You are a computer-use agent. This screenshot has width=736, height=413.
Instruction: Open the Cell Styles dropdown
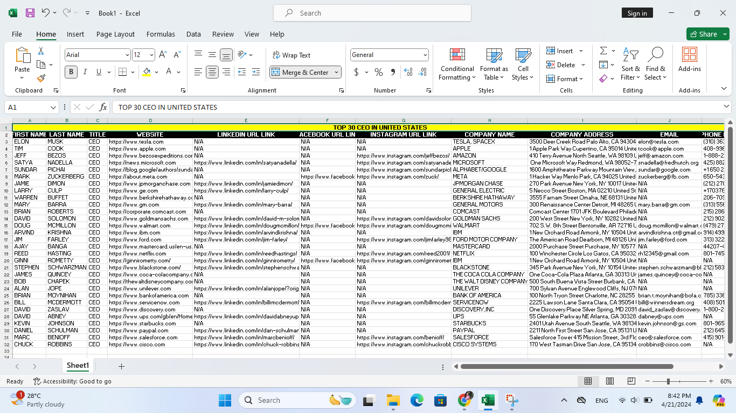click(x=523, y=64)
